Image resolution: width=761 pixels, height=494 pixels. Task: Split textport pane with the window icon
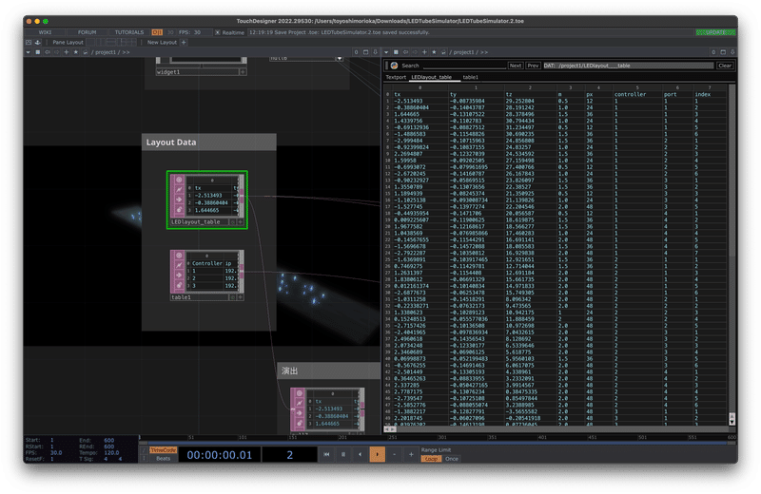(723, 52)
